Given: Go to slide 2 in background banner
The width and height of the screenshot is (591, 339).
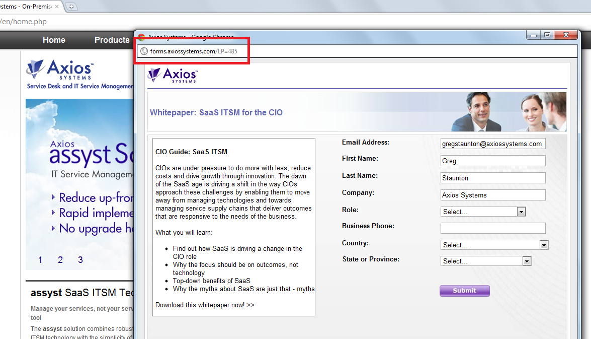Looking at the screenshot, I should click(x=60, y=260).
